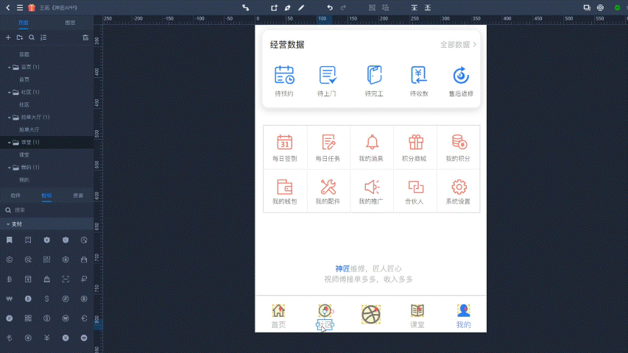This screenshot has height=353, width=628.
Task: Click the icon search input field
Action: (47, 210)
